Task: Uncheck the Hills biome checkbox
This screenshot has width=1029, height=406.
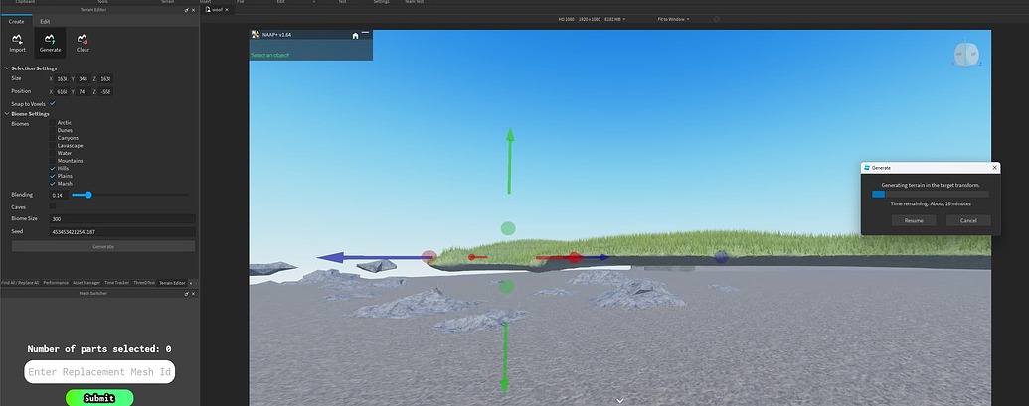Action: pyautogui.click(x=53, y=169)
